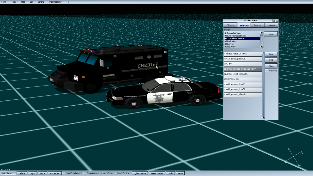This screenshot has height=176, width=313.
Task: Select prototype LASD Patrol Car
Action: [x=243, y=79]
